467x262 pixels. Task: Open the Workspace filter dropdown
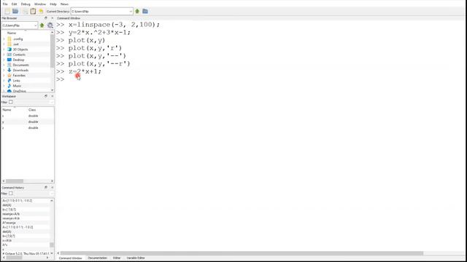(x=52, y=102)
